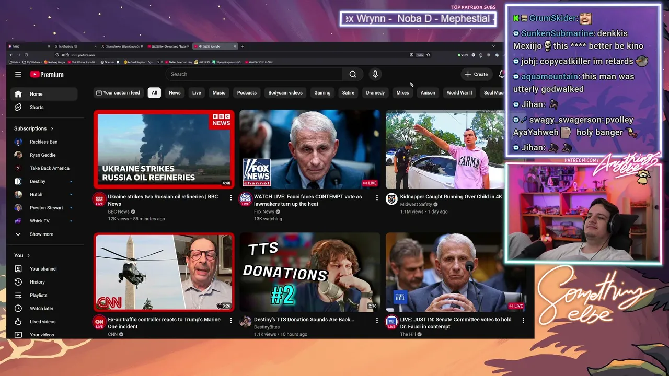Open Your custom feed chip
This screenshot has width=669, height=376.
point(118,93)
